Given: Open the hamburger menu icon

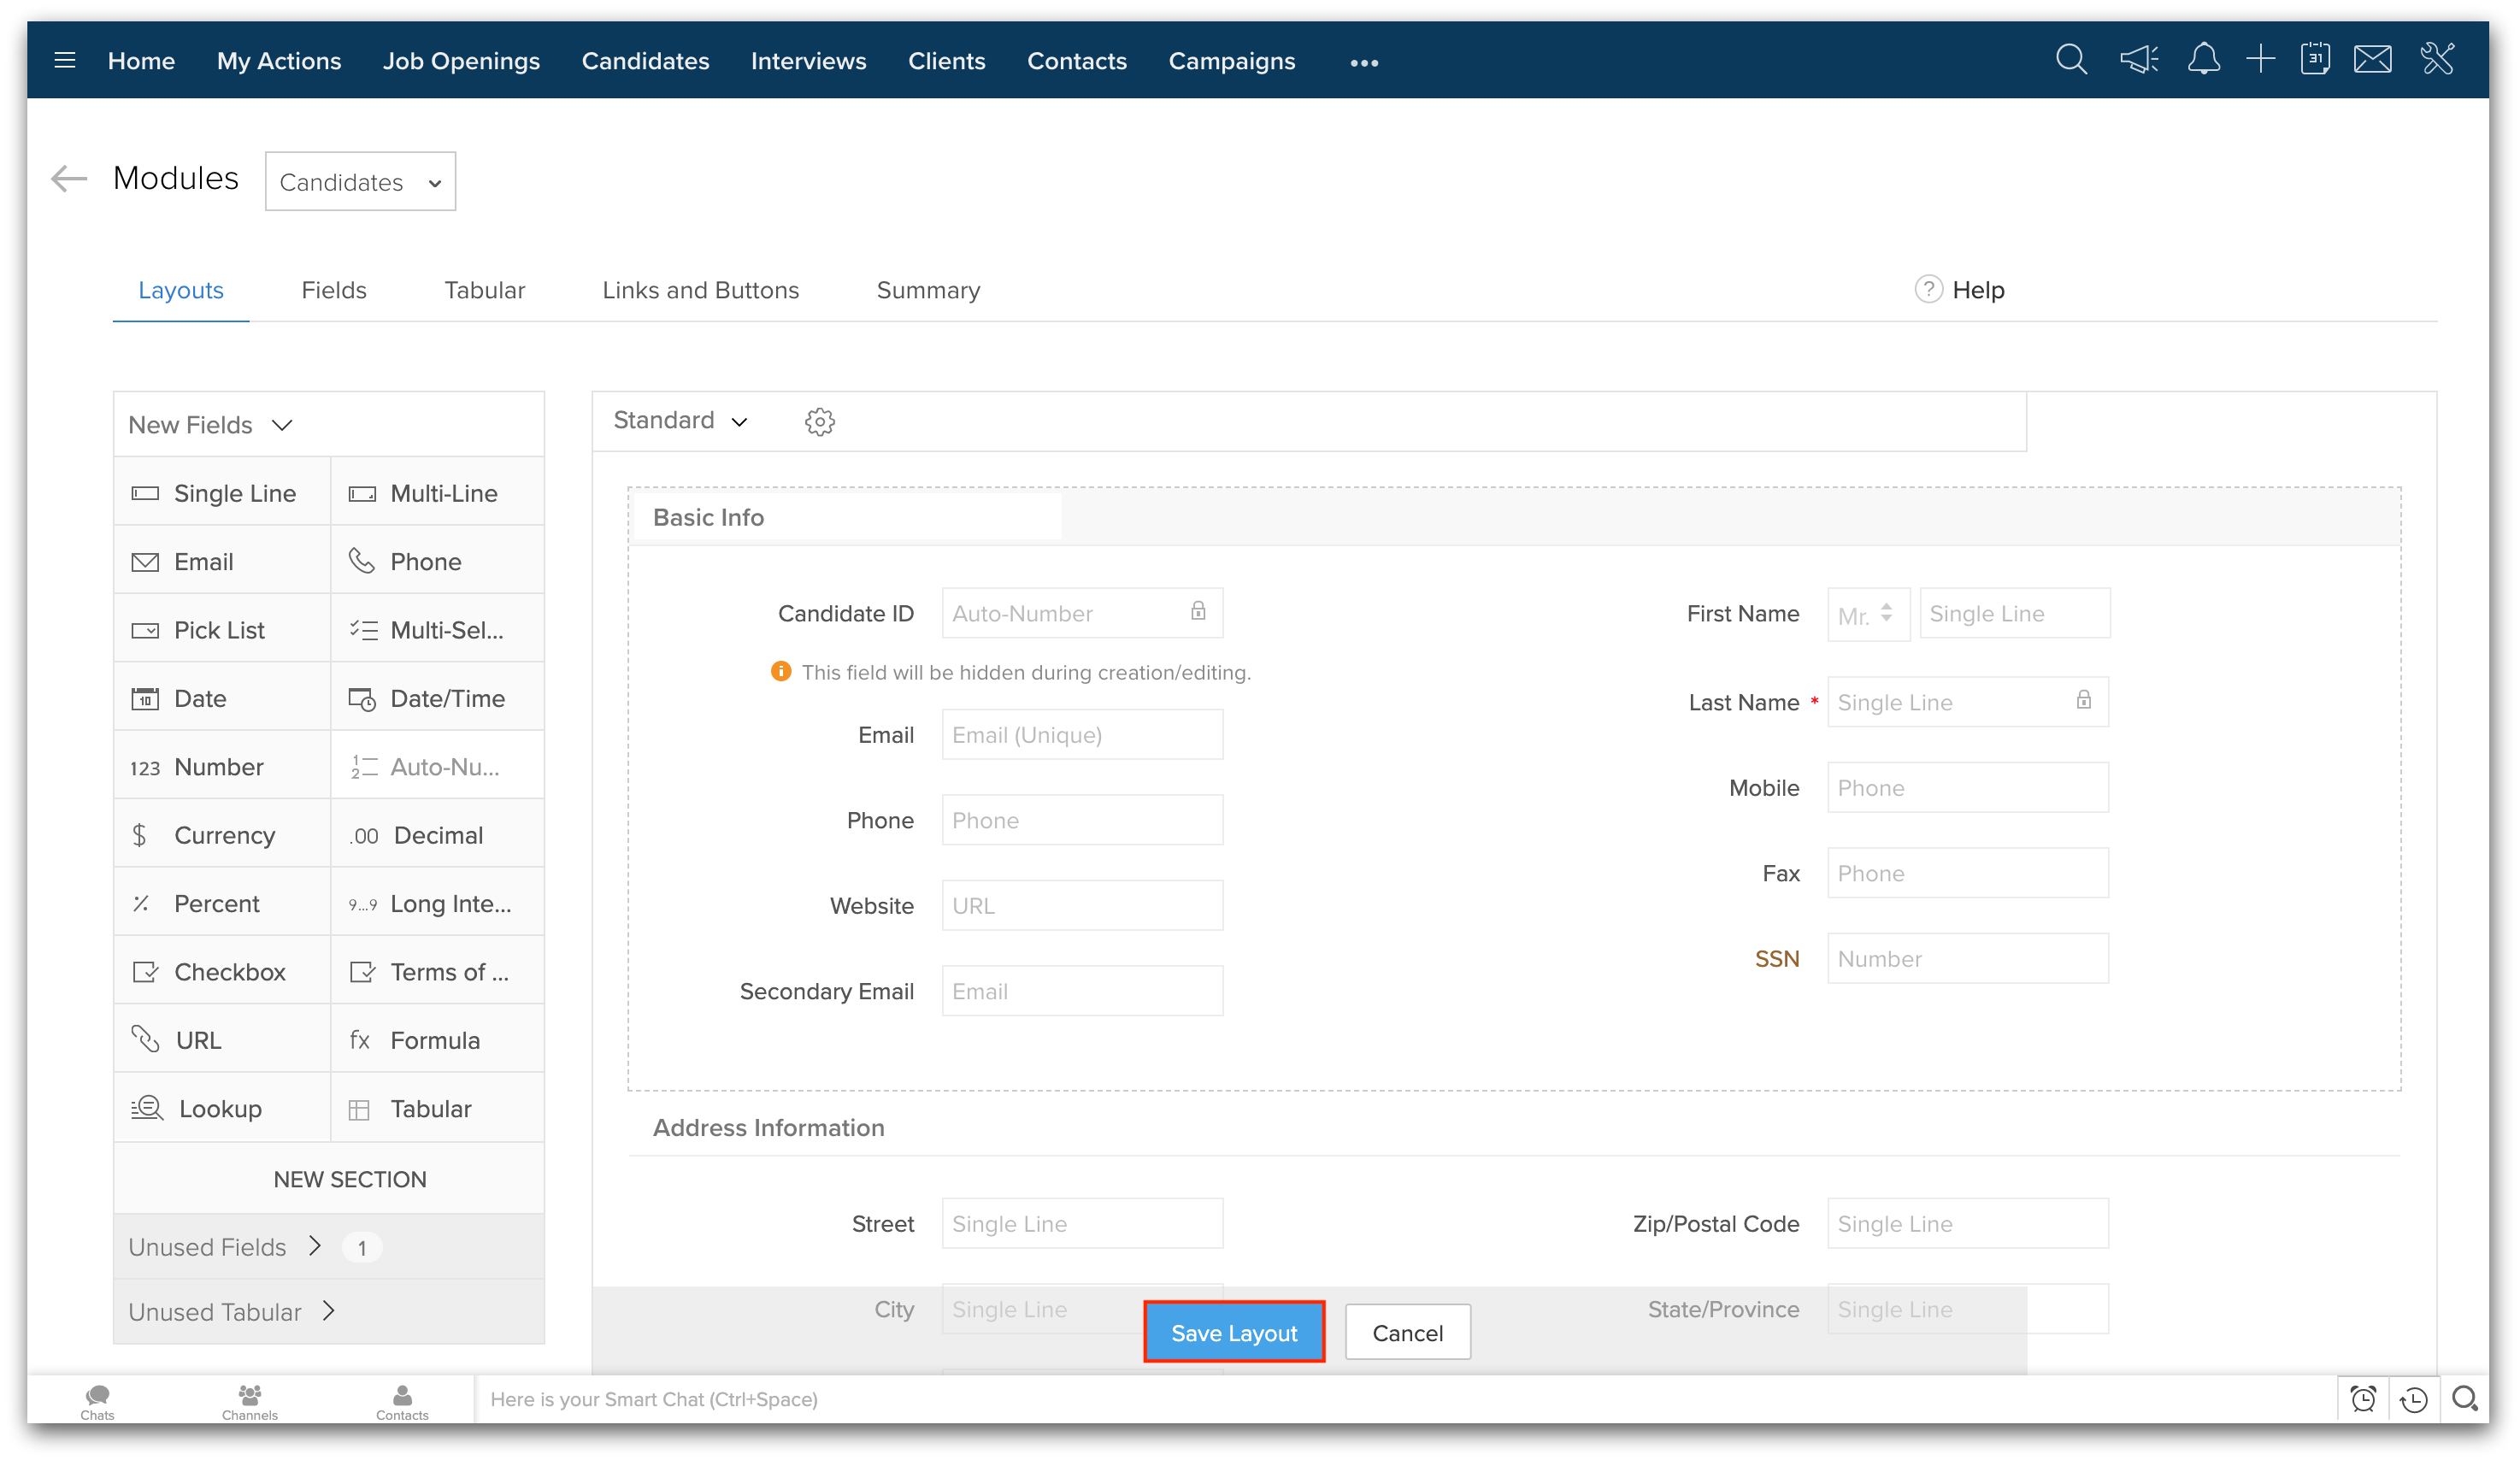Looking at the screenshot, I should pyautogui.click(x=65, y=61).
